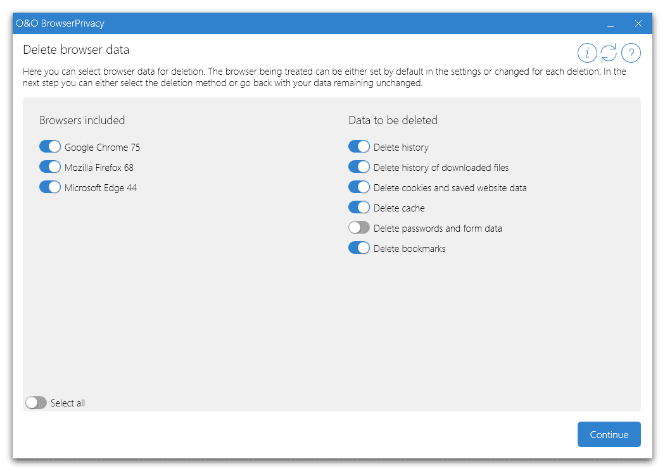The height and width of the screenshot is (471, 665).
Task: Exclude Microsoft Edge 44 browser
Action: (50, 187)
